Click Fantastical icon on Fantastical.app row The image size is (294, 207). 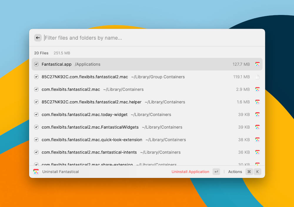258,64
